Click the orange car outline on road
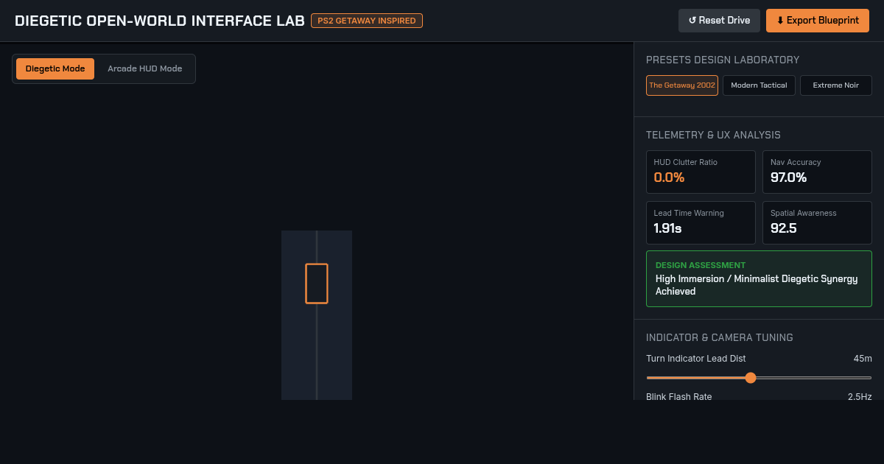Screen dimensions: 884x464 317,284
